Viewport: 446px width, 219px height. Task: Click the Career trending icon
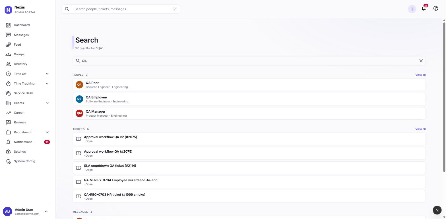pos(8,113)
